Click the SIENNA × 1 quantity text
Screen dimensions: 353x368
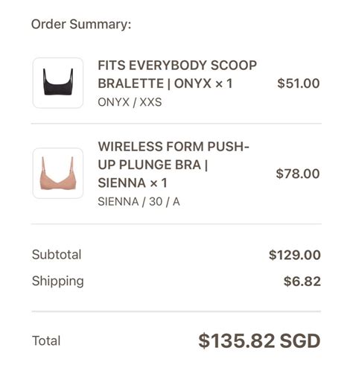[133, 183]
